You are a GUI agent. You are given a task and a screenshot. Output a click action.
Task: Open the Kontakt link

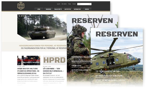pyautogui.click(x=74, y=4)
